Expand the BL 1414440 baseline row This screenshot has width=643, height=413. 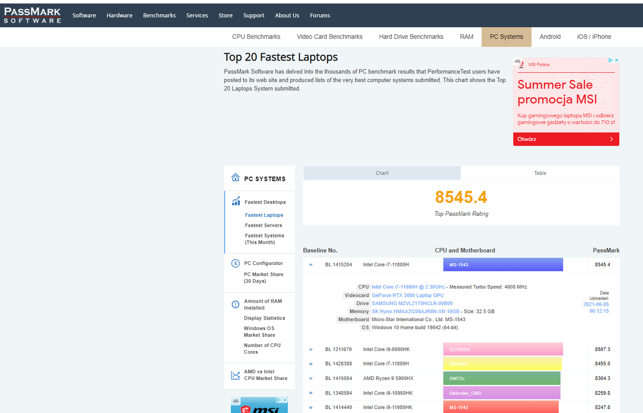tap(311, 407)
